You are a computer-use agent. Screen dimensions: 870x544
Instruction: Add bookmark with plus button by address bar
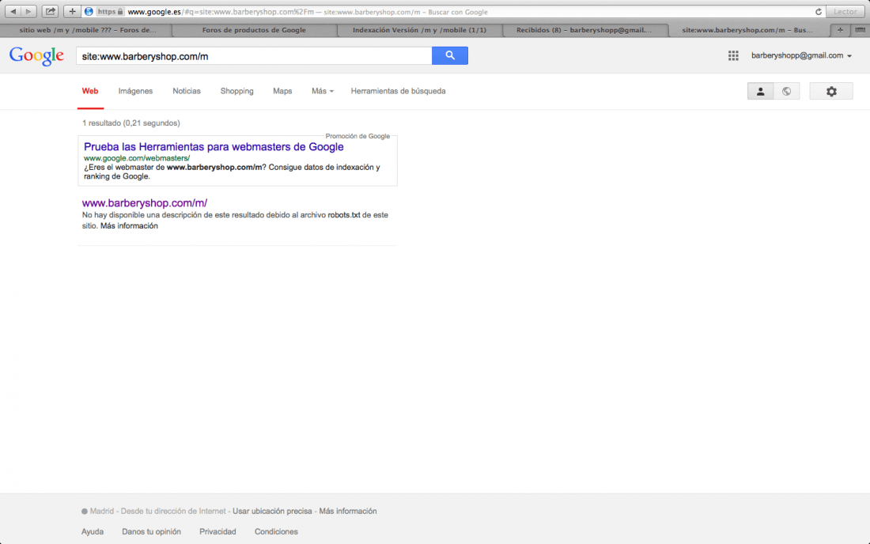tap(72, 11)
